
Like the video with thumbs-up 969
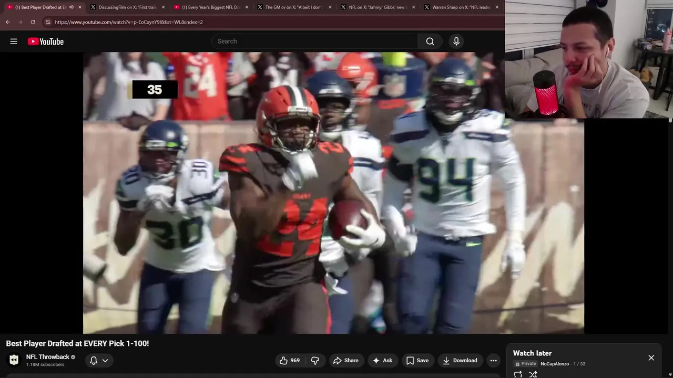coord(290,360)
